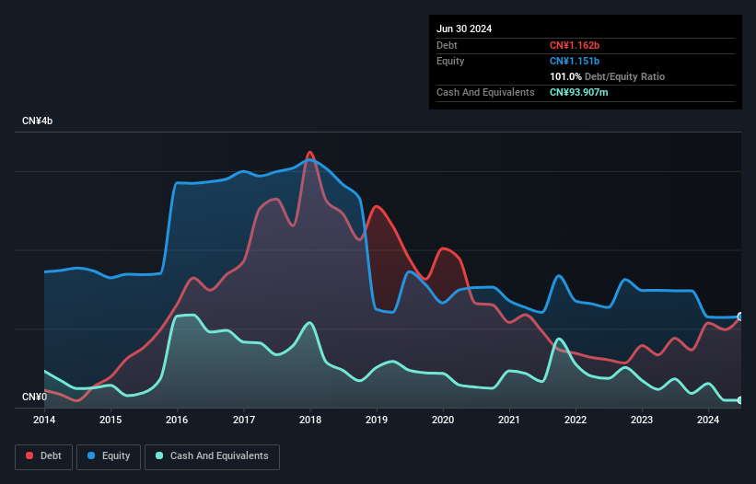
Task: Toggle Cash And Equivalents legend button
Action: click(212, 456)
